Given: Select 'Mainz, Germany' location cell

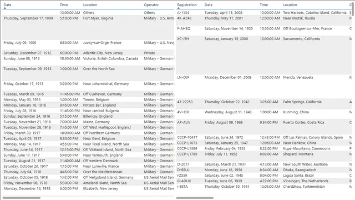Looking at the screenshot, I should 96,122.
